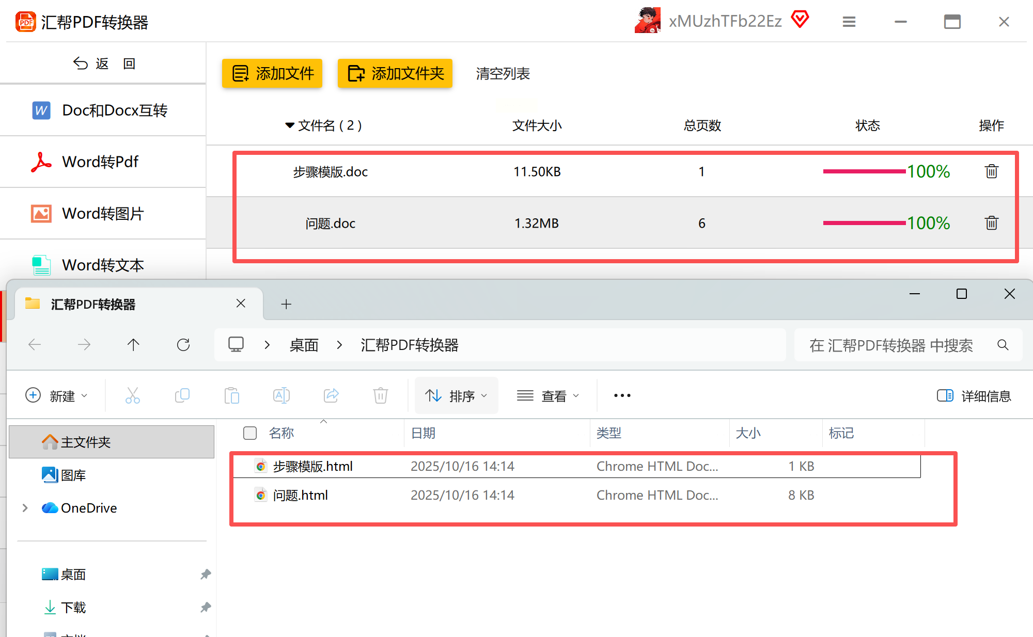Click the Explorer share icon
The image size is (1033, 637).
(331, 396)
